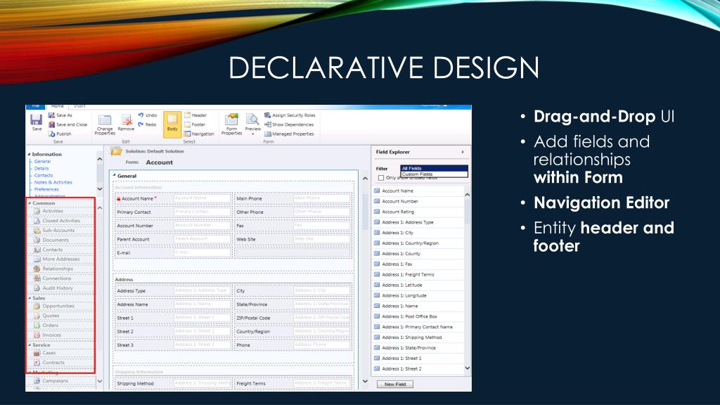Click the Save ribbon icon

pos(37,122)
